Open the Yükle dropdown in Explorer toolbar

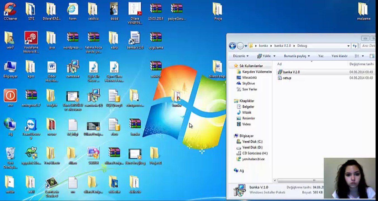point(266,56)
